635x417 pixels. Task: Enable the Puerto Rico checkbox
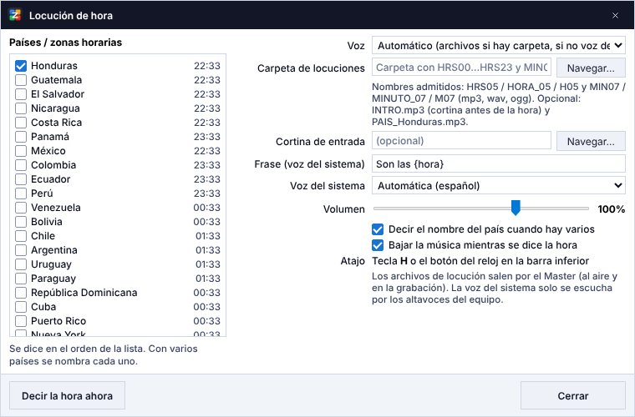(21, 321)
